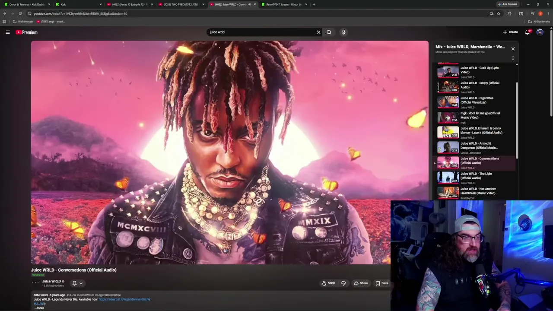Viewport: 553px width, 311px height.
Task: Run the search with magnifier button
Action: pyautogui.click(x=329, y=32)
